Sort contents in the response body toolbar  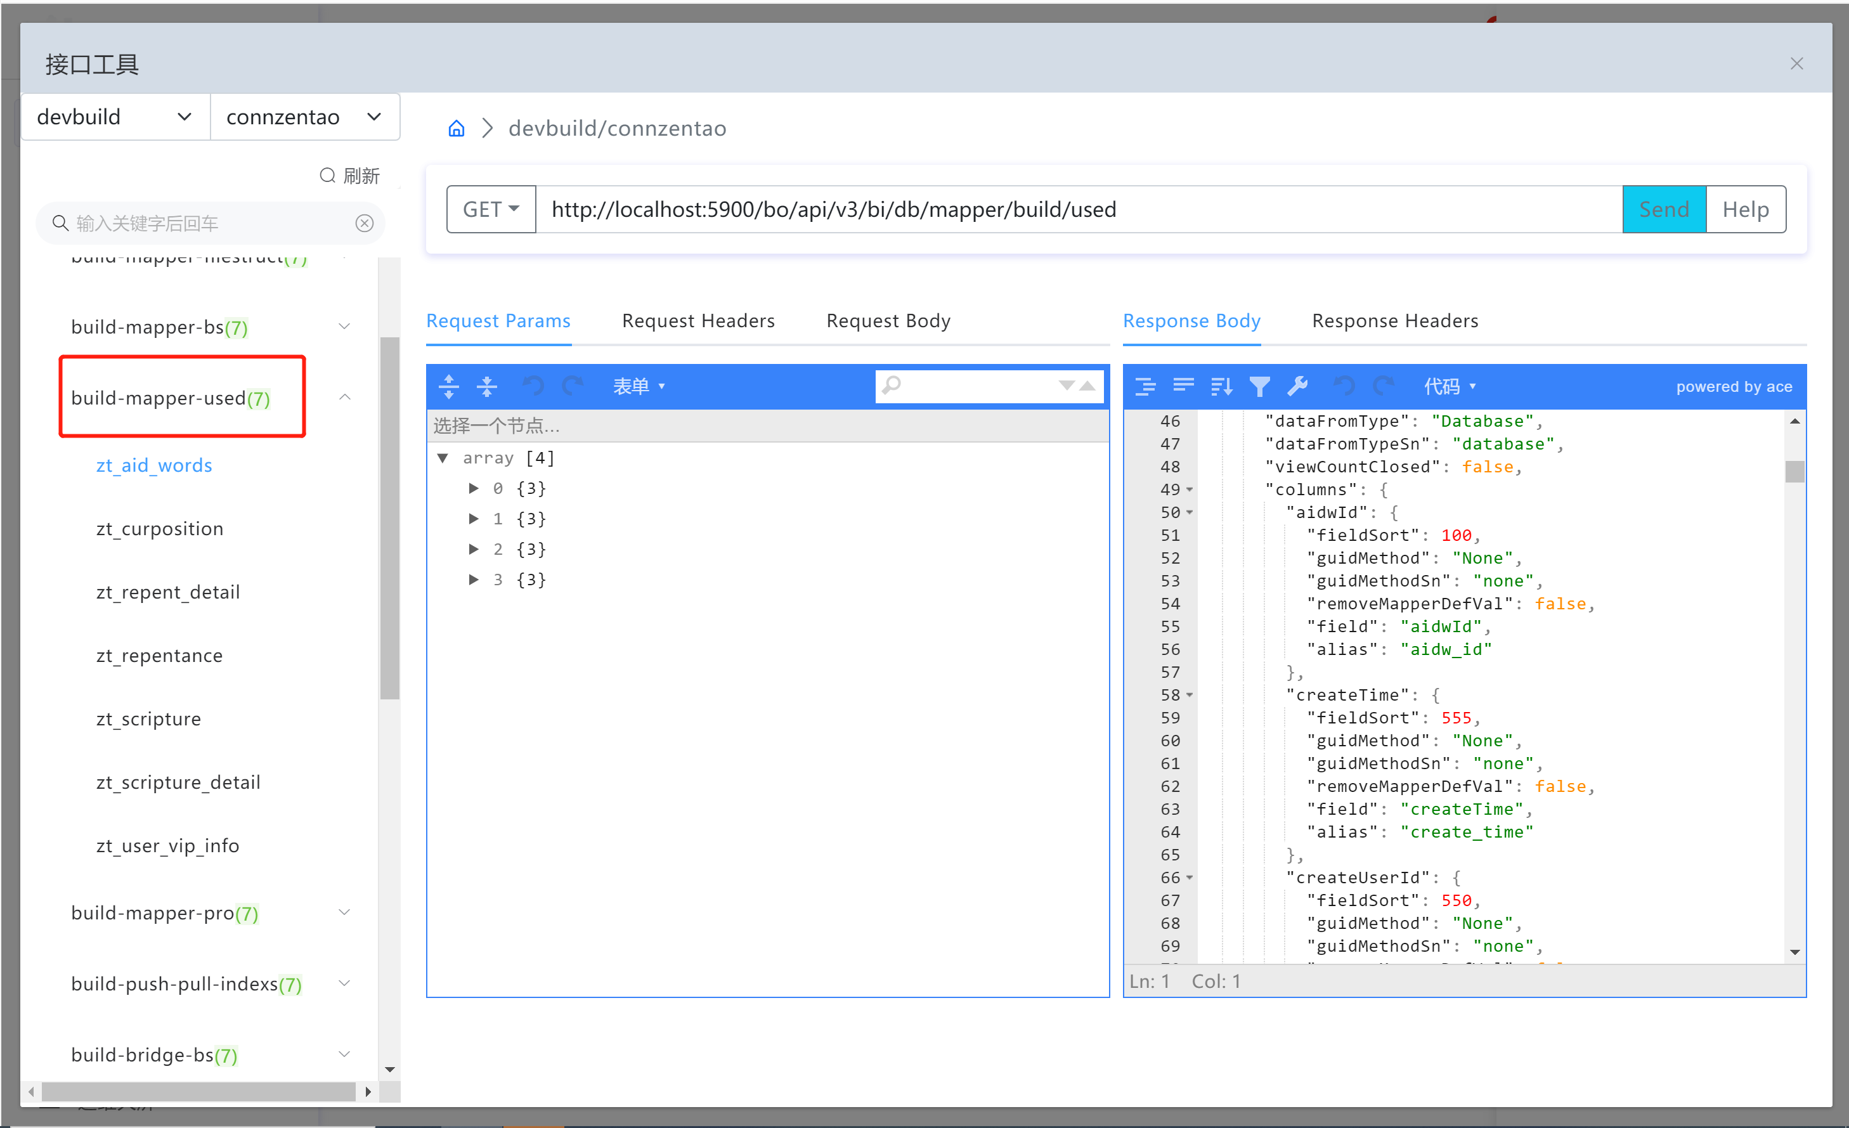coord(1222,387)
